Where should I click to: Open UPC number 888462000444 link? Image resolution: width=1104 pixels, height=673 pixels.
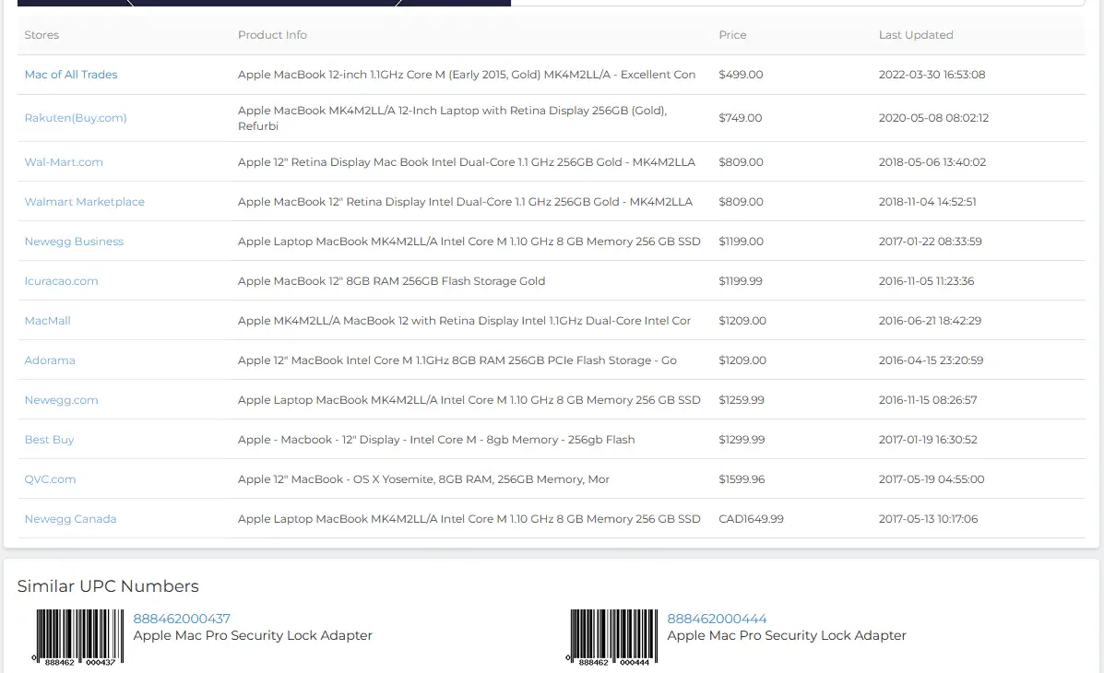[x=717, y=619]
